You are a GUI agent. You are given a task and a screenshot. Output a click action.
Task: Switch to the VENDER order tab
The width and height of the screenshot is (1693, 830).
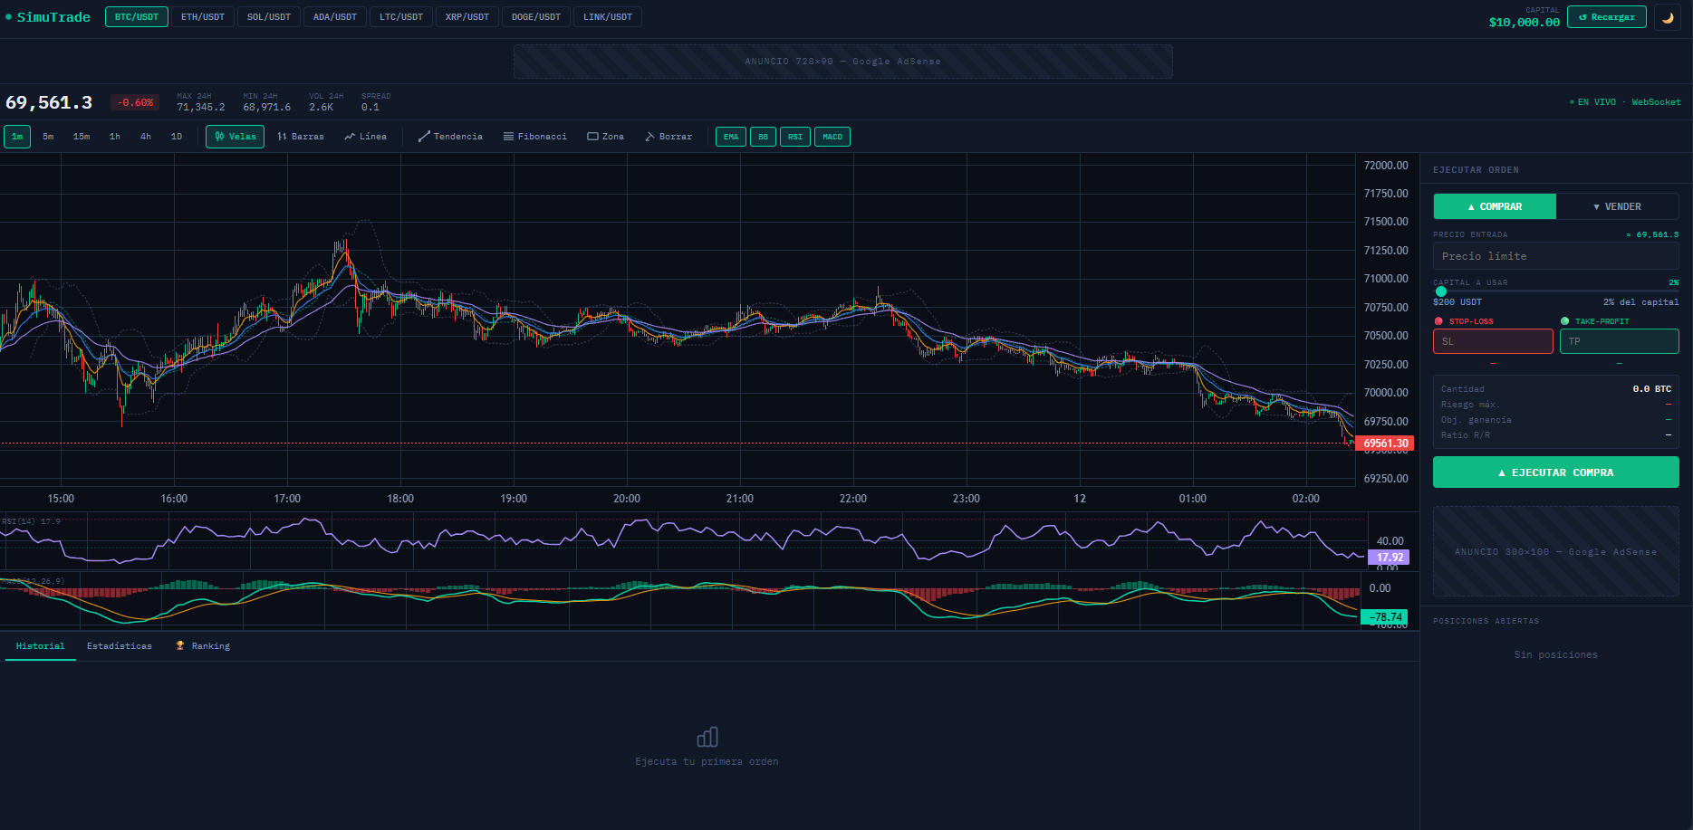[1618, 205]
